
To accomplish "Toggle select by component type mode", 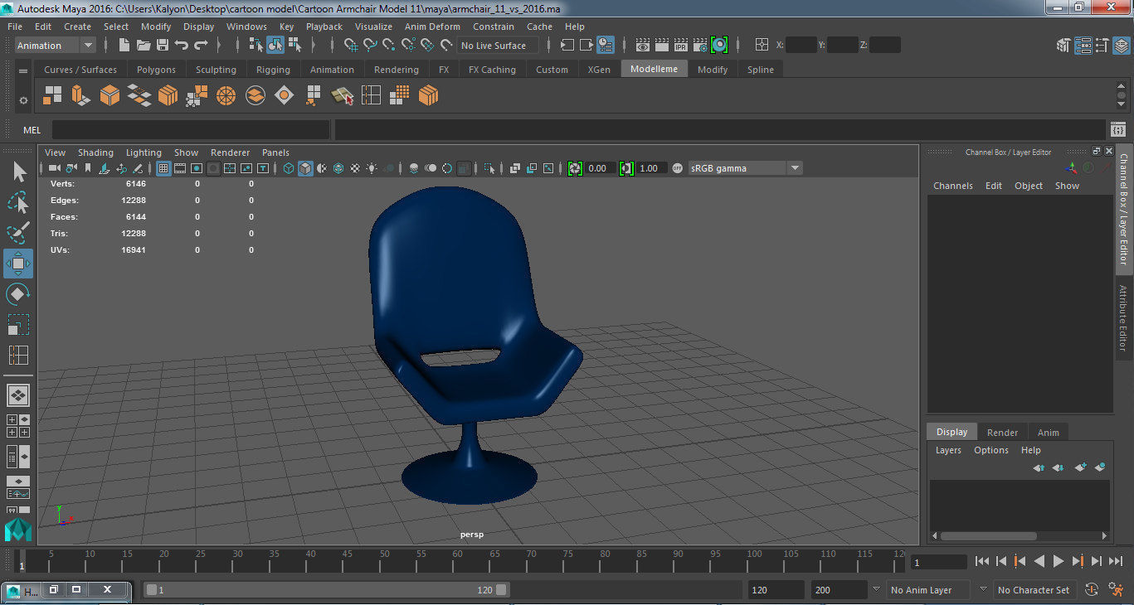I will coord(294,46).
